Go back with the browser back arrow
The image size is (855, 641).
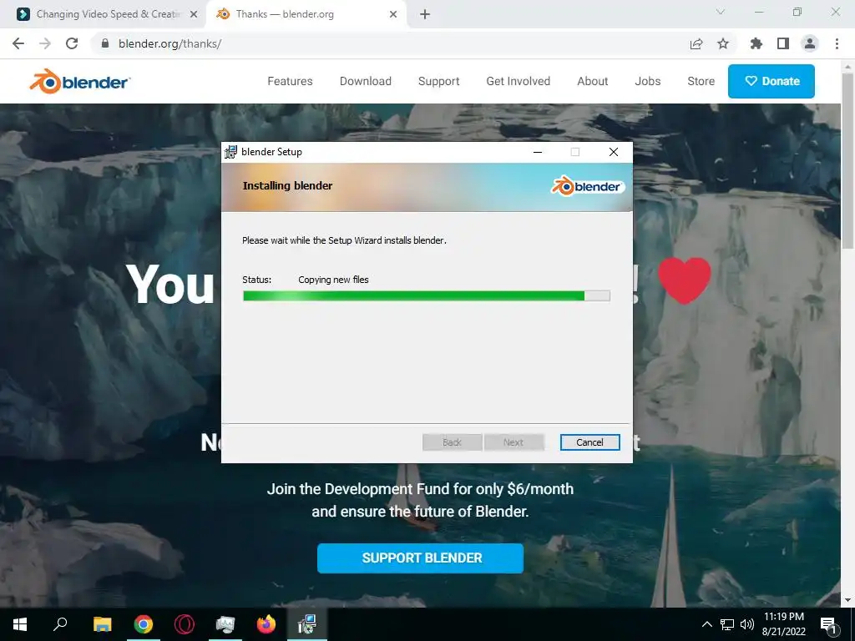[x=18, y=43]
